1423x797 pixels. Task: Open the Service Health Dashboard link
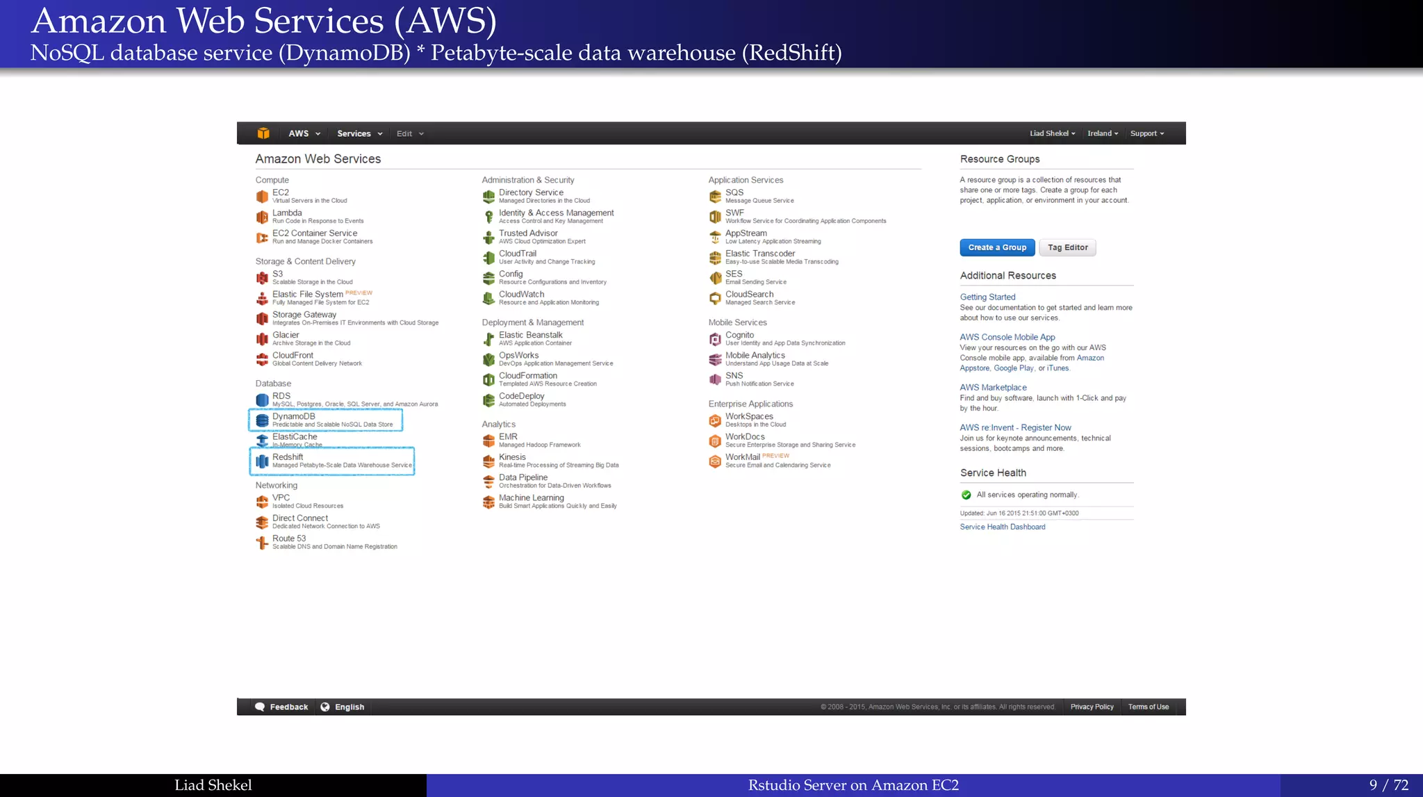(x=1003, y=527)
